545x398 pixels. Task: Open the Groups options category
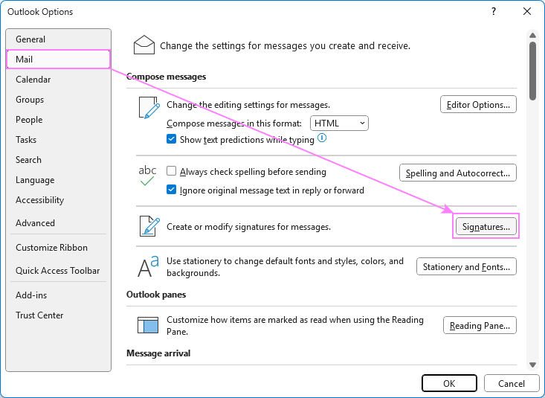click(59, 100)
